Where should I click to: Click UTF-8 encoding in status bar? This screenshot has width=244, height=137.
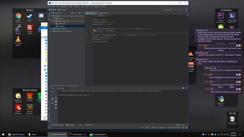tap(154, 128)
